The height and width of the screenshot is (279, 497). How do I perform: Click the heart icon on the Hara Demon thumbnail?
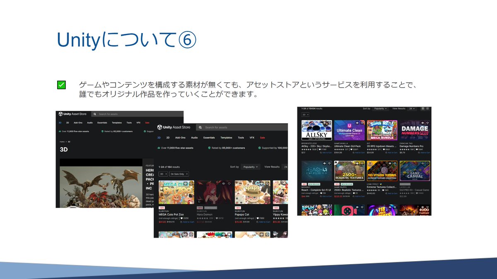[229, 184]
